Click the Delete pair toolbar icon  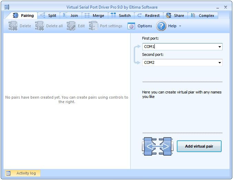[x=13, y=26]
